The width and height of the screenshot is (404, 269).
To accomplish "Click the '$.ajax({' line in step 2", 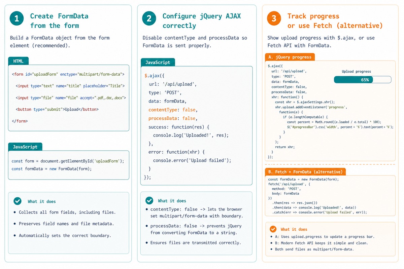I will (154, 76).
